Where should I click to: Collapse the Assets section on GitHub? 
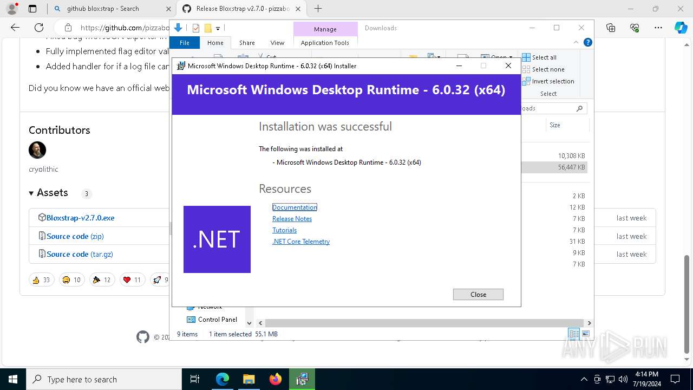(x=48, y=193)
